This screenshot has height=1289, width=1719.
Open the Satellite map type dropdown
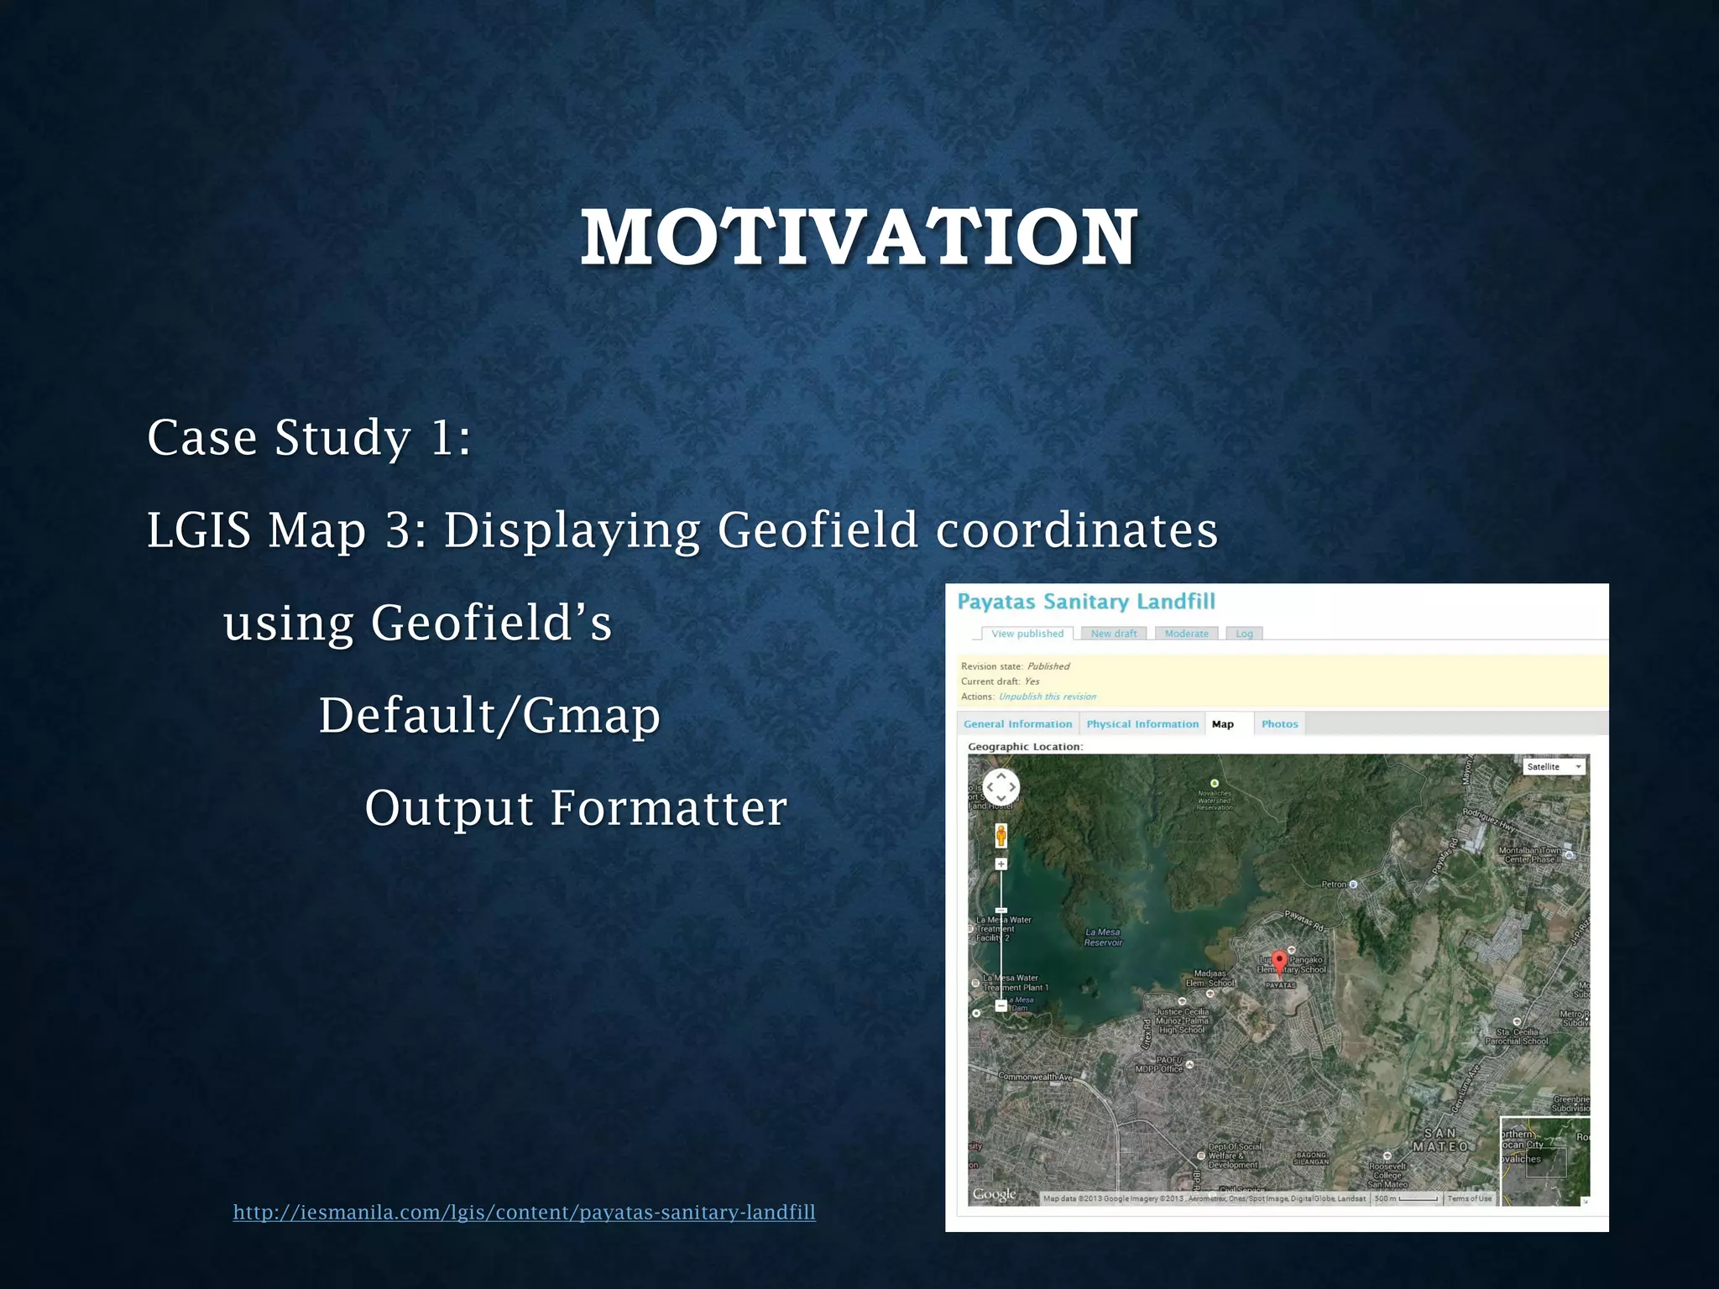click(1554, 767)
